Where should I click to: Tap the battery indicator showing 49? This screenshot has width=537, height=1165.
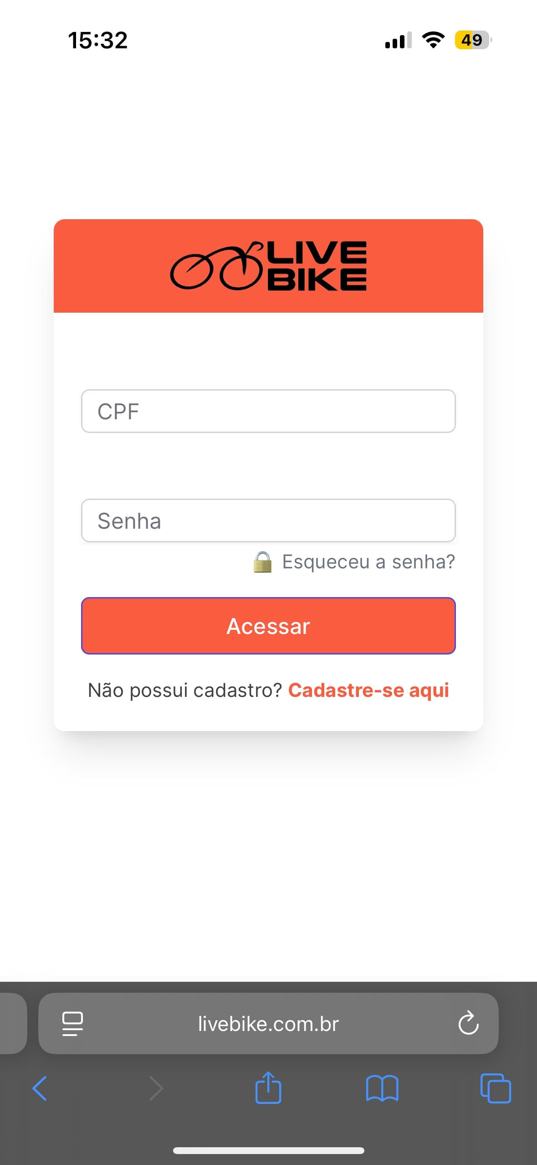(x=473, y=40)
